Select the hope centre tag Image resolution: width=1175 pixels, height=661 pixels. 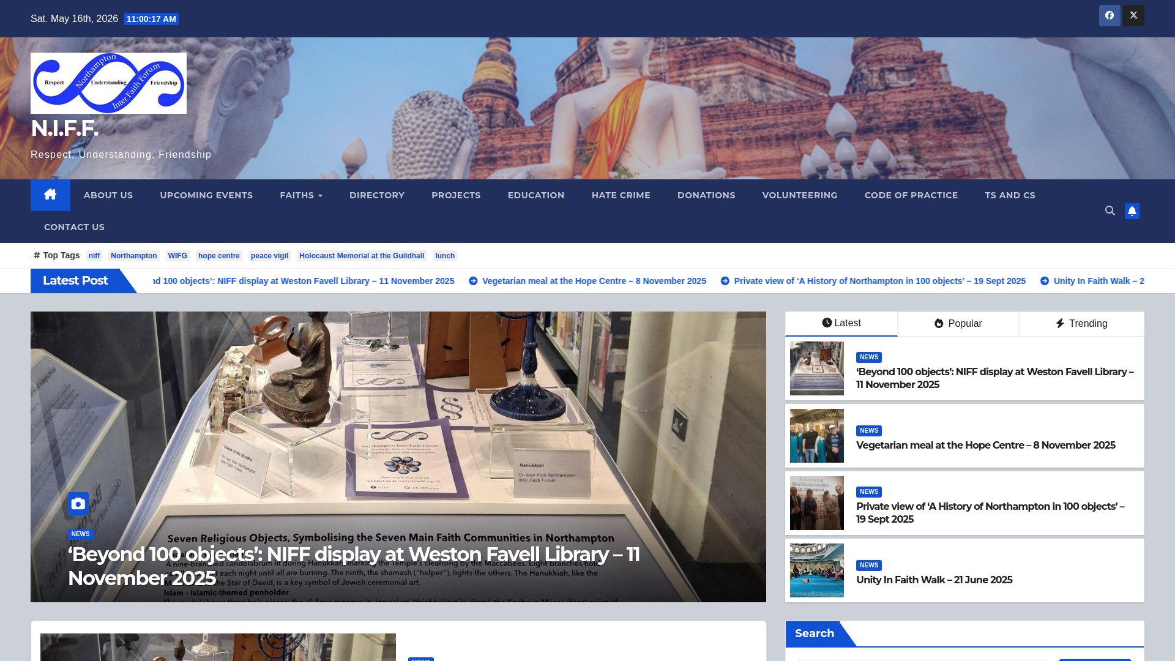[x=219, y=256]
